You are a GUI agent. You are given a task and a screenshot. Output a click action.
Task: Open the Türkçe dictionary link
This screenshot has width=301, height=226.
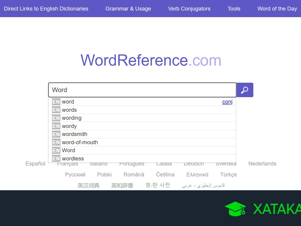point(228,175)
